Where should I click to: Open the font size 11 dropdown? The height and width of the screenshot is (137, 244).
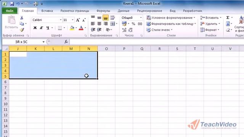[72, 20]
